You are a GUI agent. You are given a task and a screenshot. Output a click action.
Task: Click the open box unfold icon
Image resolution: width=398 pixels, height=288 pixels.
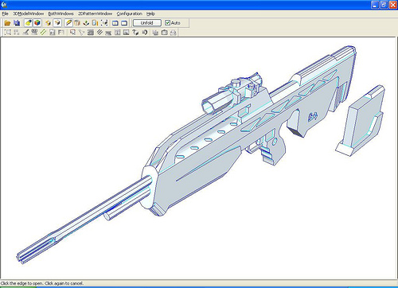point(57,23)
